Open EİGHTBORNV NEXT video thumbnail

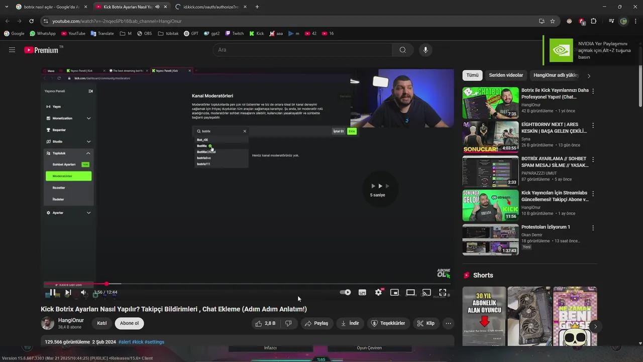pyautogui.click(x=490, y=137)
